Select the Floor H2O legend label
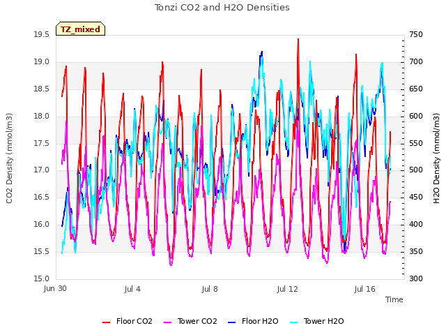 click(260, 321)
